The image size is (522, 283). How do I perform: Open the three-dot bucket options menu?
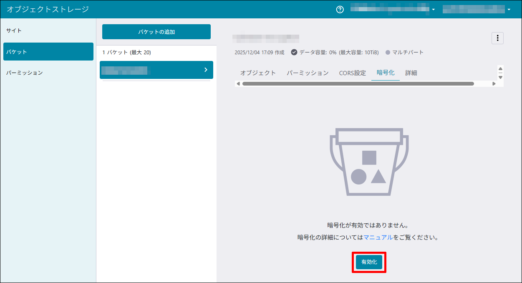[497, 38]
